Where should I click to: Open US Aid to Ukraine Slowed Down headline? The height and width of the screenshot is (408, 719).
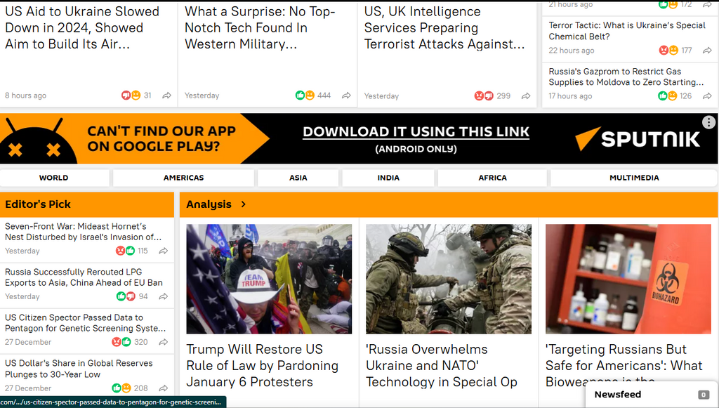click(x=82, y=27)
